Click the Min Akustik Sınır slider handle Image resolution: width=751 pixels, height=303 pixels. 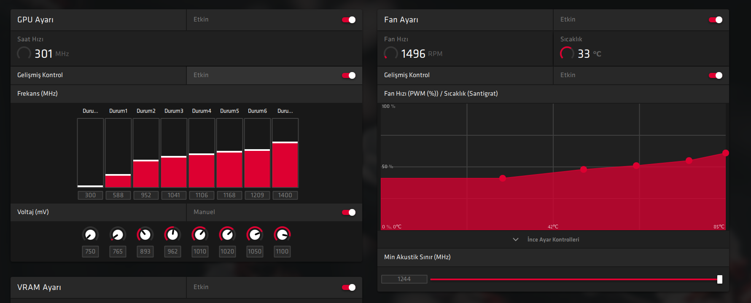coord(720,279)
